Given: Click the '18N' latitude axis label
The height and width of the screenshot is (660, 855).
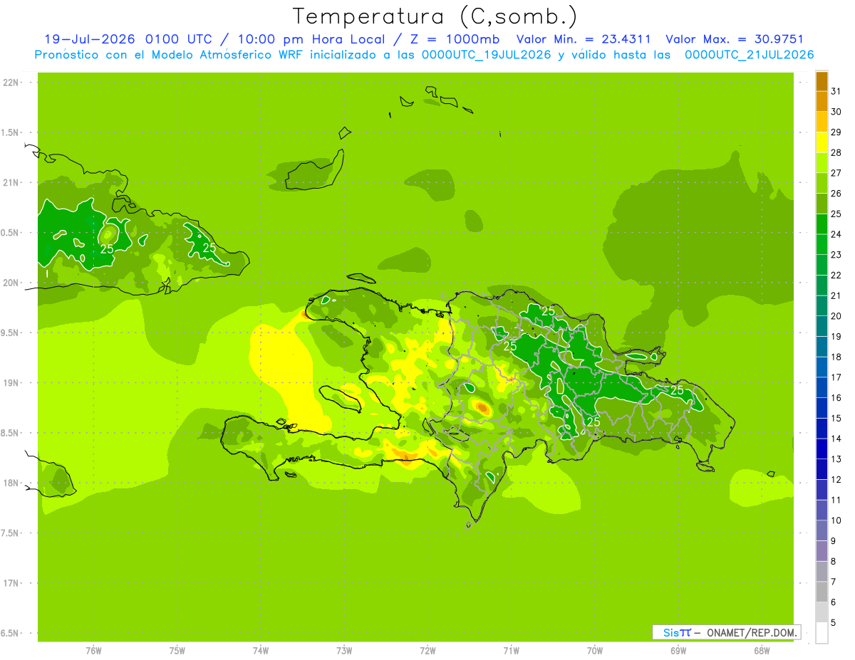Looking at the screenshot, I should coord(11,483).
